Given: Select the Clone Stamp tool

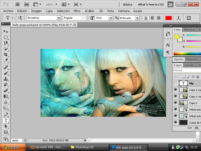Looking at the screenshot, I should (x=6, y=79).
